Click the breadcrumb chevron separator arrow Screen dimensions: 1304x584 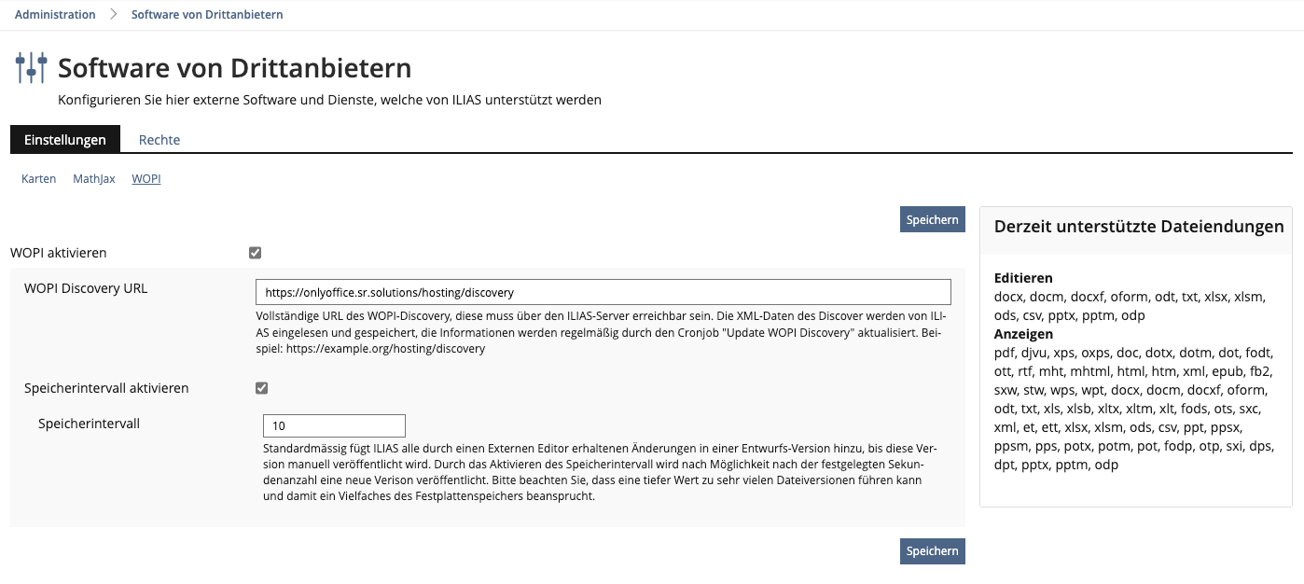coord(114,15)
